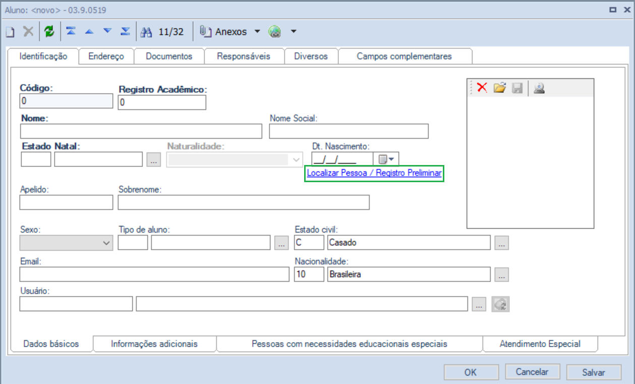This screenshot has width=635, height=384.
Task: Click the Estado Natal code field
Action: [x=36, y=159]
